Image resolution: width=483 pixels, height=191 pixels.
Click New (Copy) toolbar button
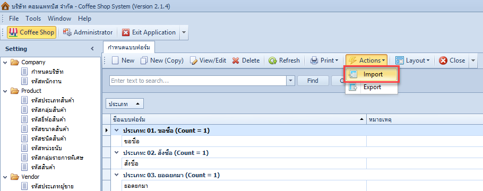(162, 60)
